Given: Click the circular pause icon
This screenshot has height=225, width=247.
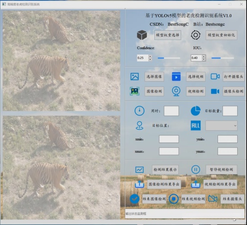Looking at the screenshot, I should 196,170.
